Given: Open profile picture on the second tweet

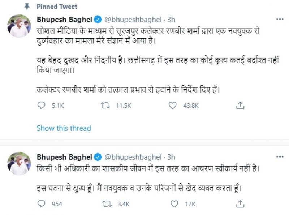Looking at the screenshot, I should pyautogui.click(x=19, y=163).
